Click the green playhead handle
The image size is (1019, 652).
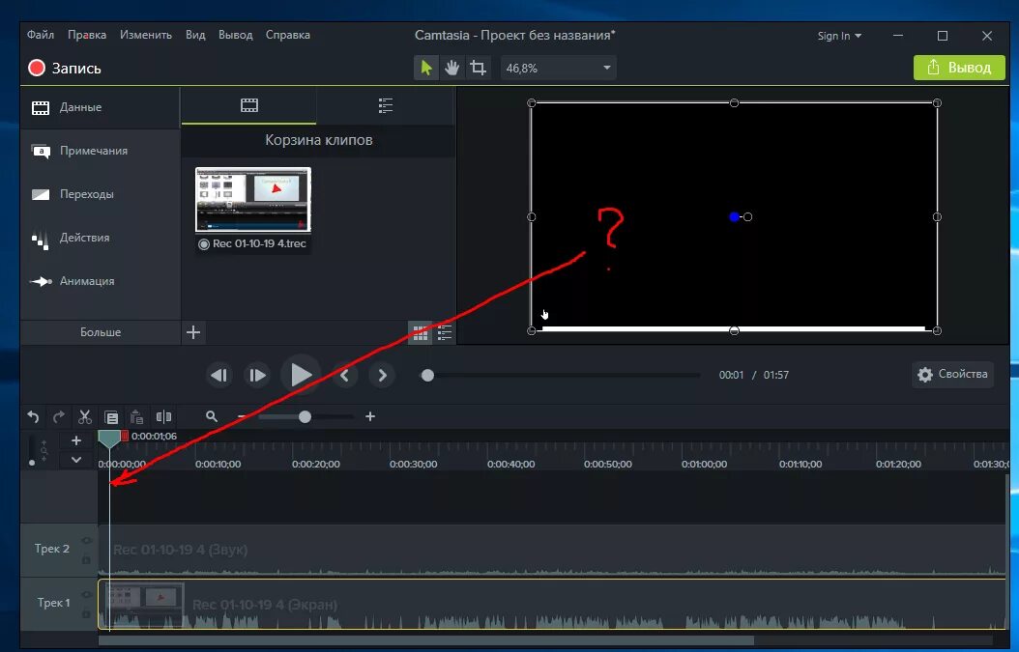[109, 439]
